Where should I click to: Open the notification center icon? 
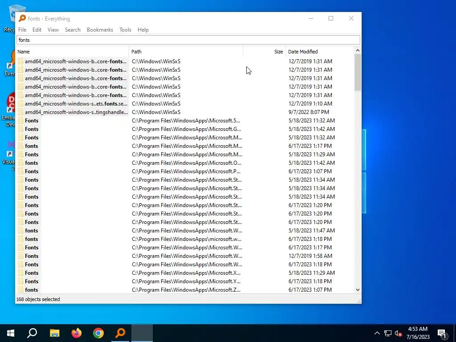point(442,333)
